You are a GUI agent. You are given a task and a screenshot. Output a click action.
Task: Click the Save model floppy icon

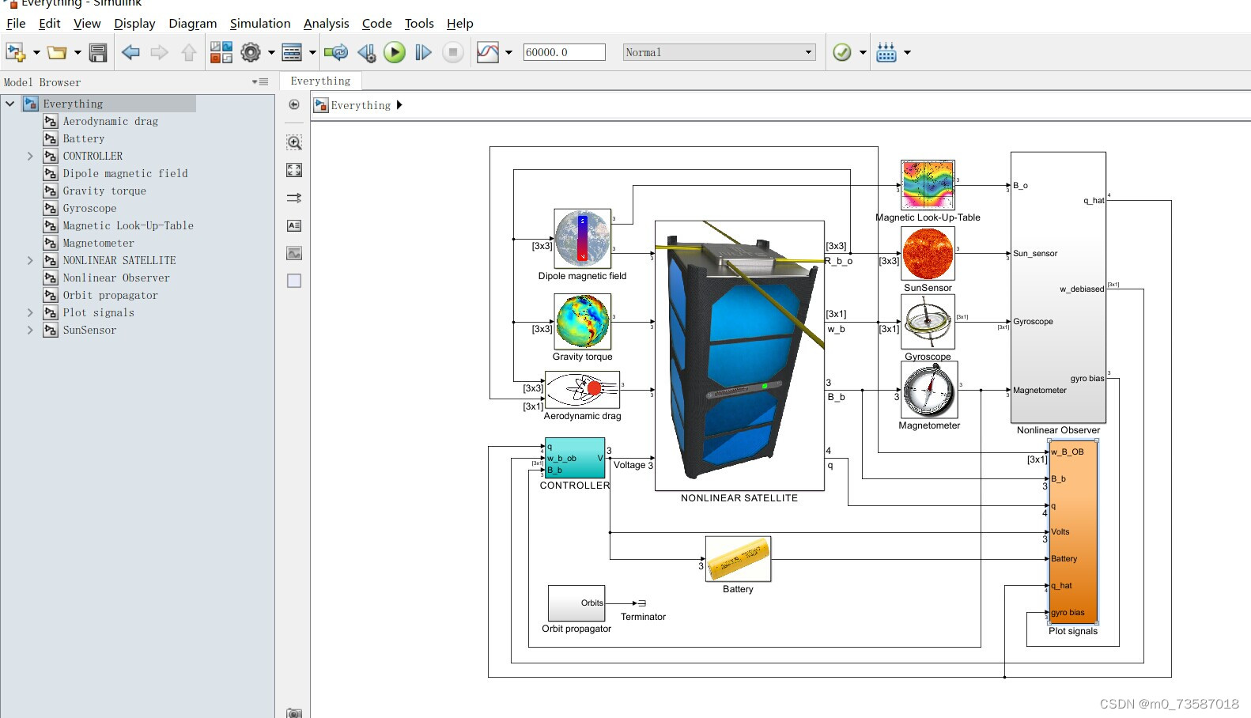click(x=98, y=52)
